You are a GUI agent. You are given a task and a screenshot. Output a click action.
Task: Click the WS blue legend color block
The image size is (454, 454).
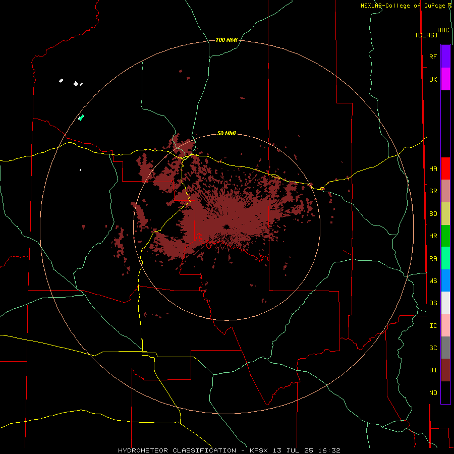[x=445, y=280]
